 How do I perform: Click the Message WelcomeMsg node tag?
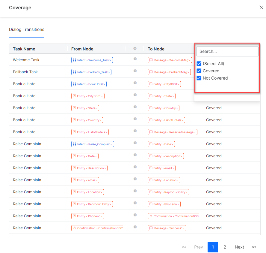tap(170, 60)
